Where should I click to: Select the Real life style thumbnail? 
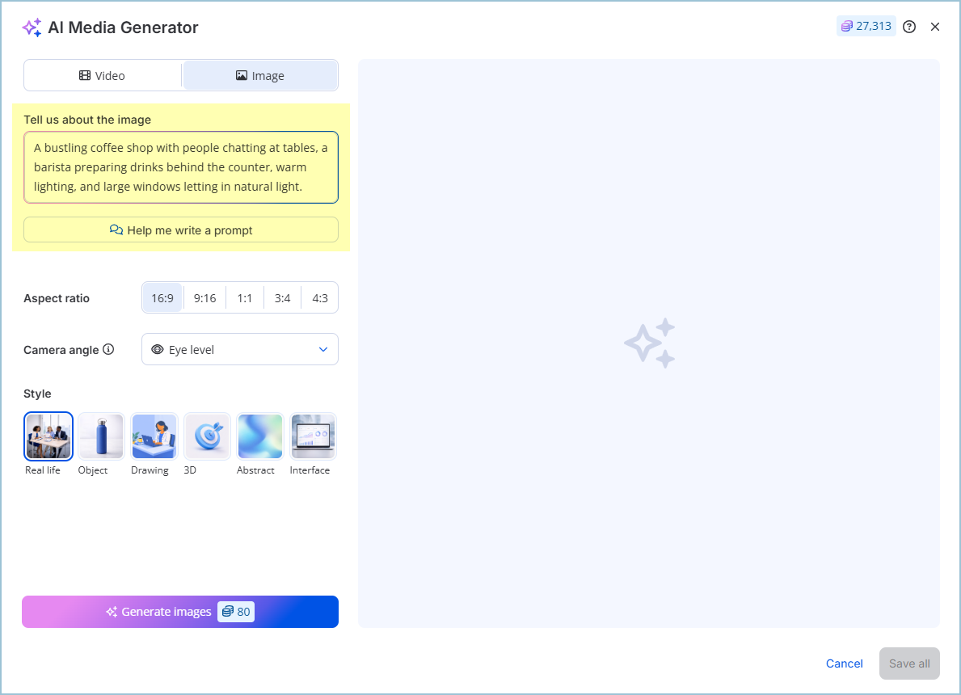point(48,436)
